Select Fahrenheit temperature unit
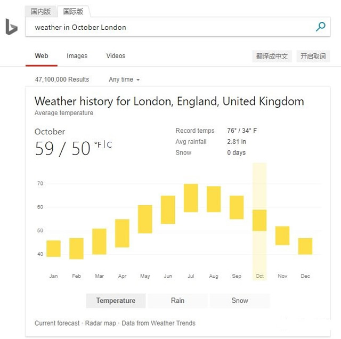This screenshot has width=341, height=339. 98,144
